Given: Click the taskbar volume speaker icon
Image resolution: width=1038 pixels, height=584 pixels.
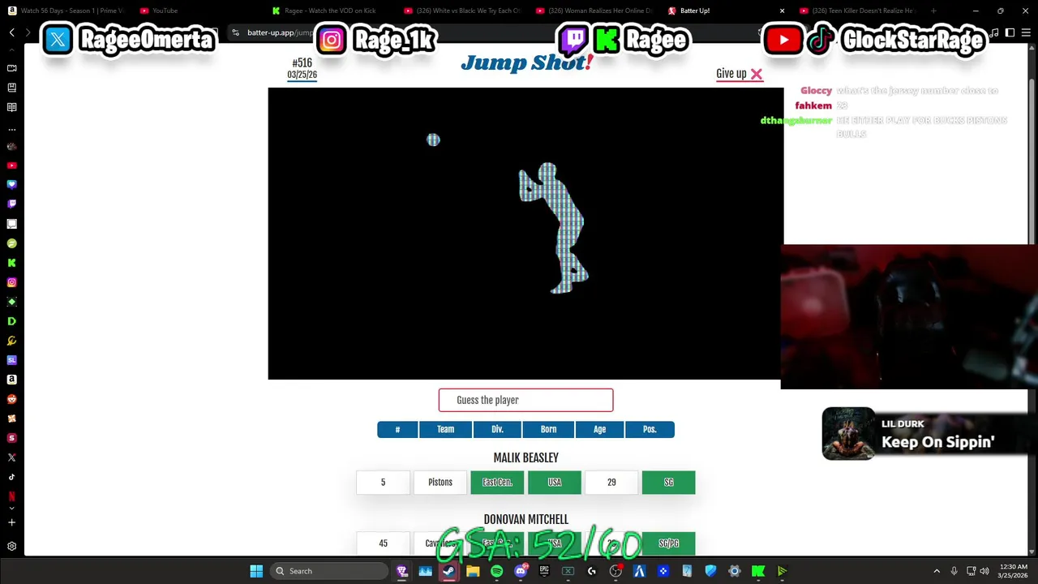Looking at the screenshot, I should click(984, 571).
